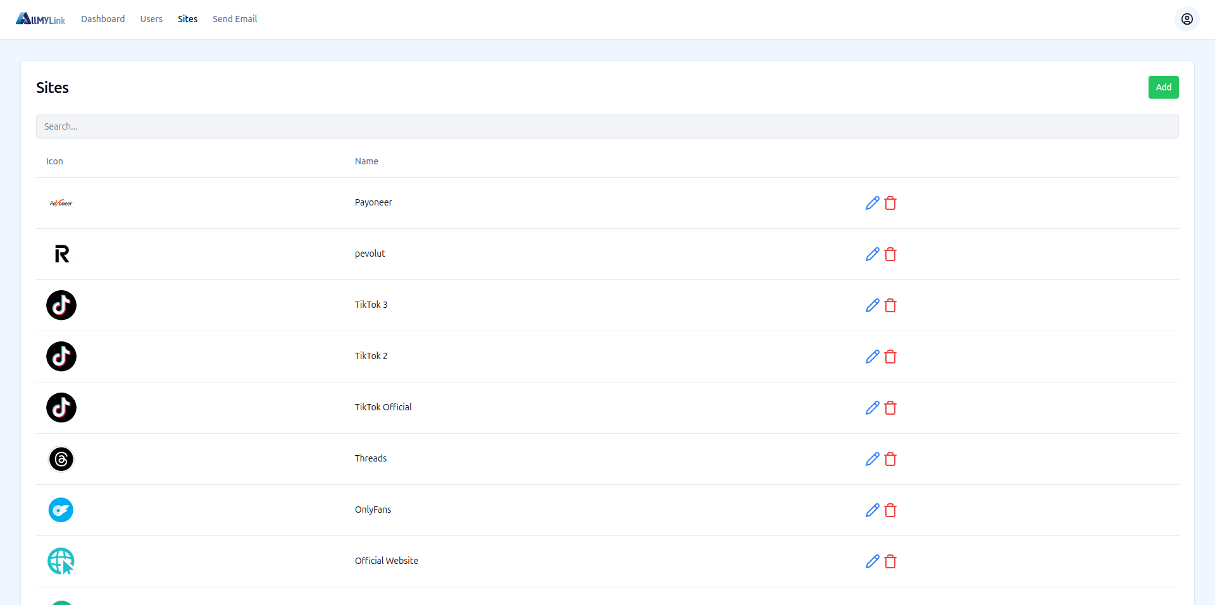Click the Payoneer logo thumbnail

point(61,203)
